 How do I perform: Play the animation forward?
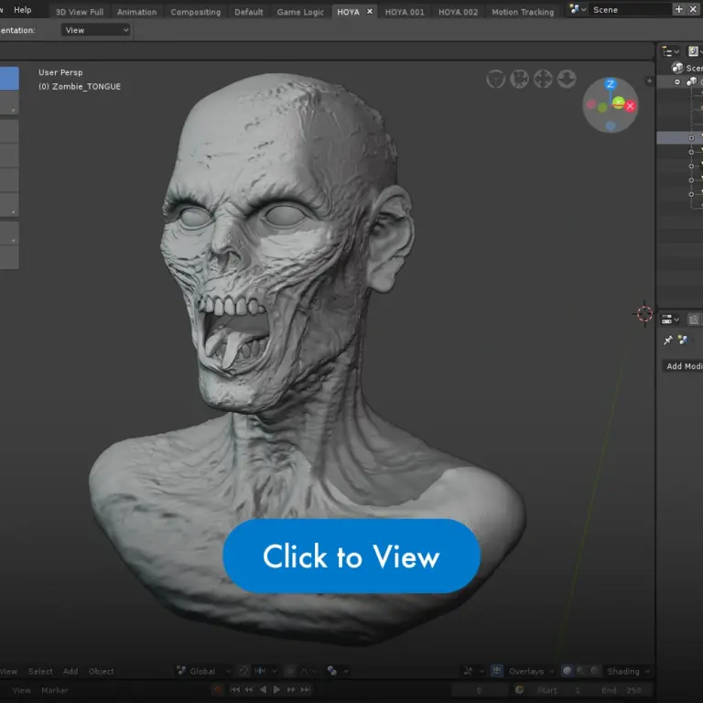click(x=277, y=689)
